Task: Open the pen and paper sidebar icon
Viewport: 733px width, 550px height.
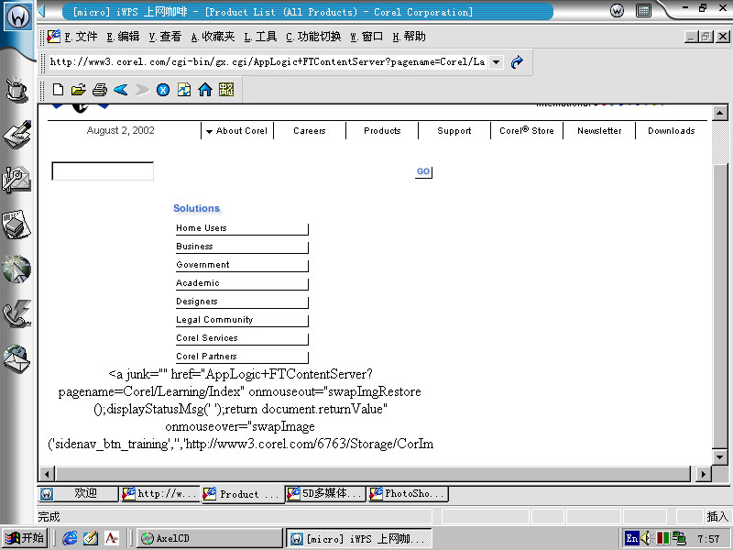Action: (x=16, y=134)
